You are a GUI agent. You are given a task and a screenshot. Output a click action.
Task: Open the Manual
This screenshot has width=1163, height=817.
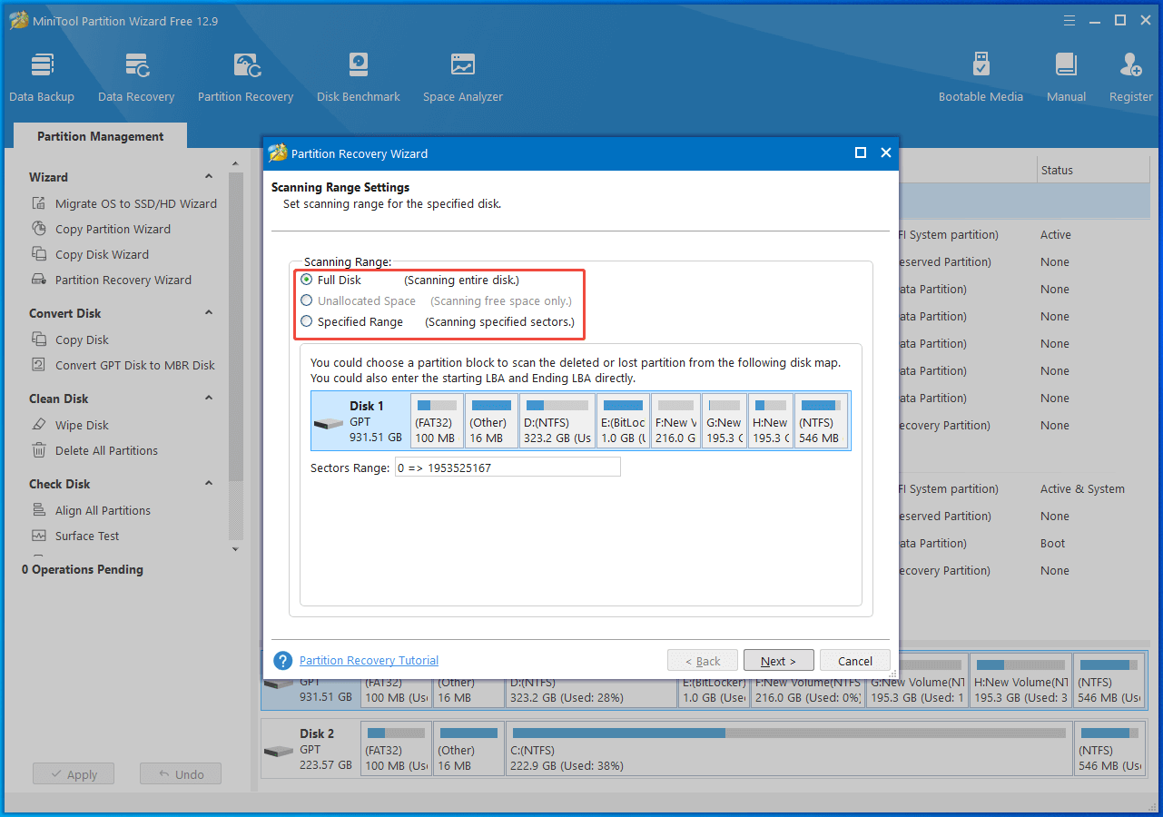1066,77
